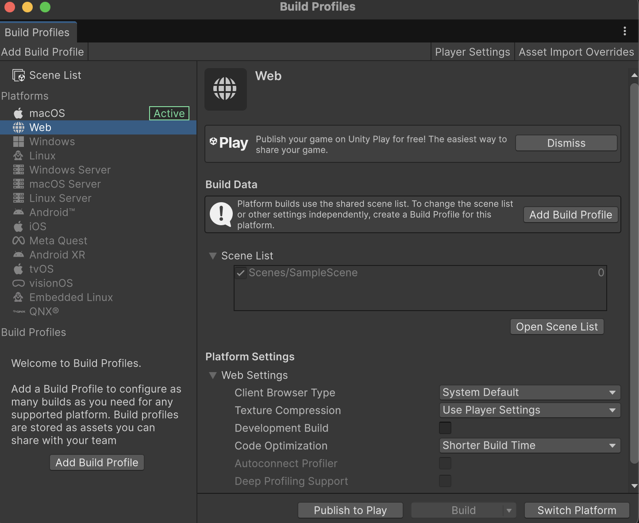Click the Windows platform icon
The image size is (639, 523).
pos(18,142)
